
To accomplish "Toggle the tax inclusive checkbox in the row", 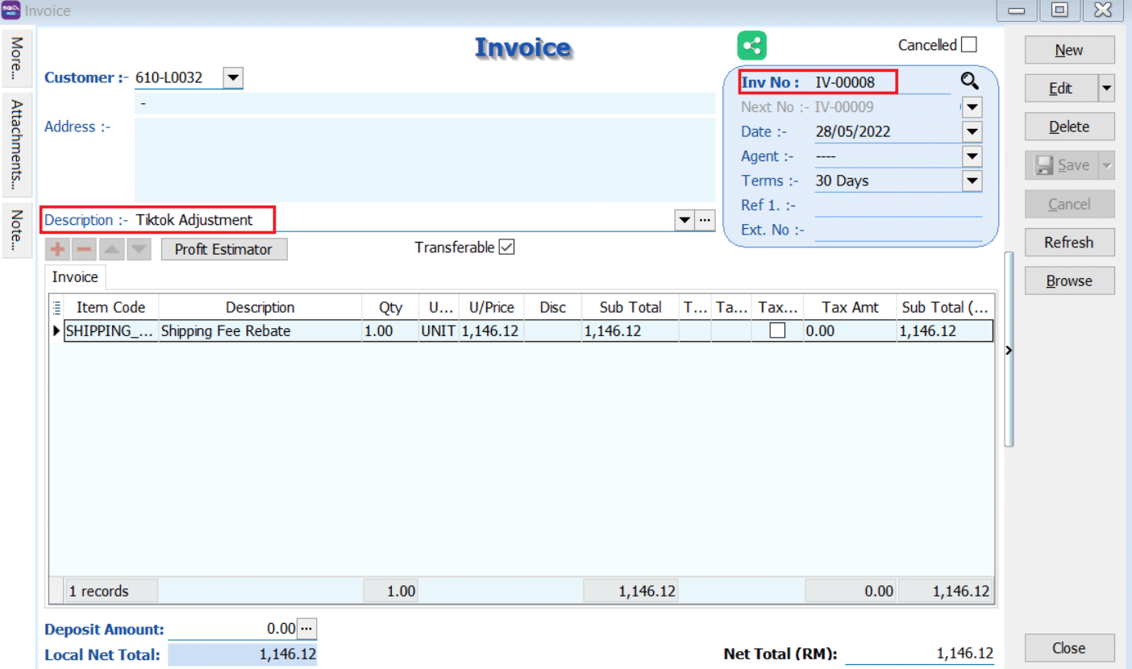I will tap(777, 330).
